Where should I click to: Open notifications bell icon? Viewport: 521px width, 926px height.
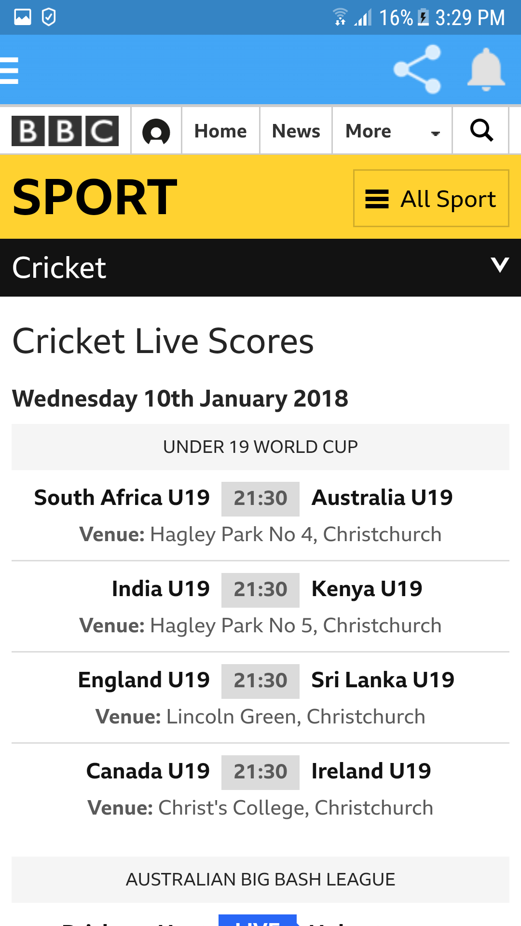tap(486, 69)
